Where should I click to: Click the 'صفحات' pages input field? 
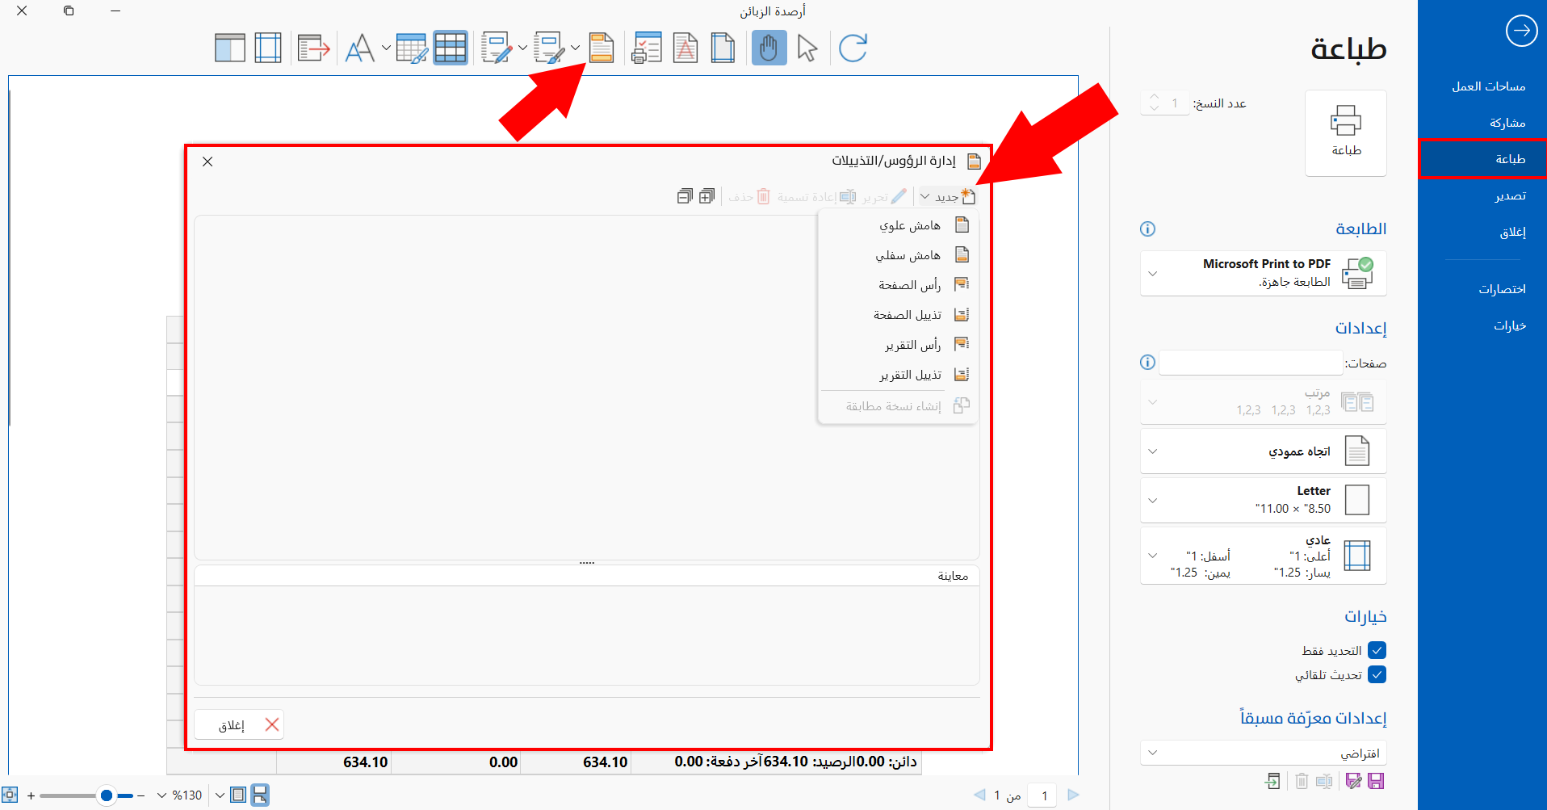1251,363
